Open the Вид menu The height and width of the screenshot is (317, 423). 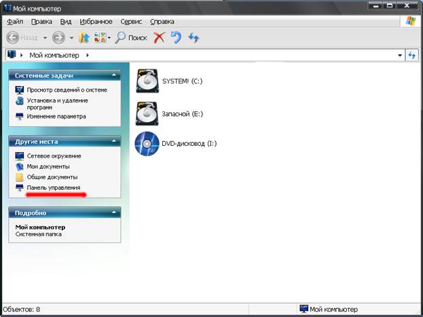[x=66, y=22]
